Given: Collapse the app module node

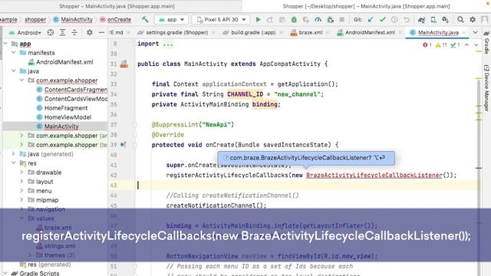Looking at the screenshot, I should [x=5, y=44].
